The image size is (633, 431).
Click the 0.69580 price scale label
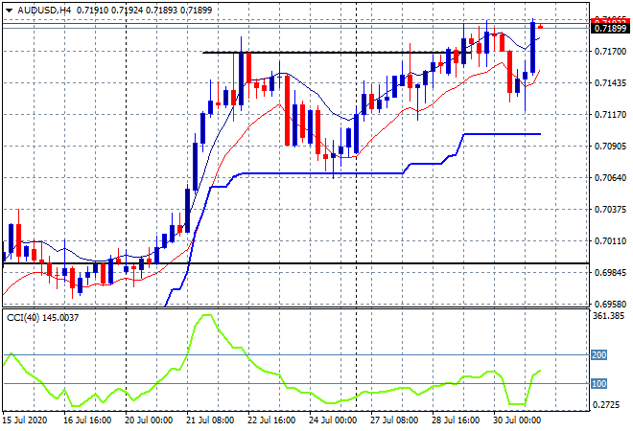tap(610, 304)
